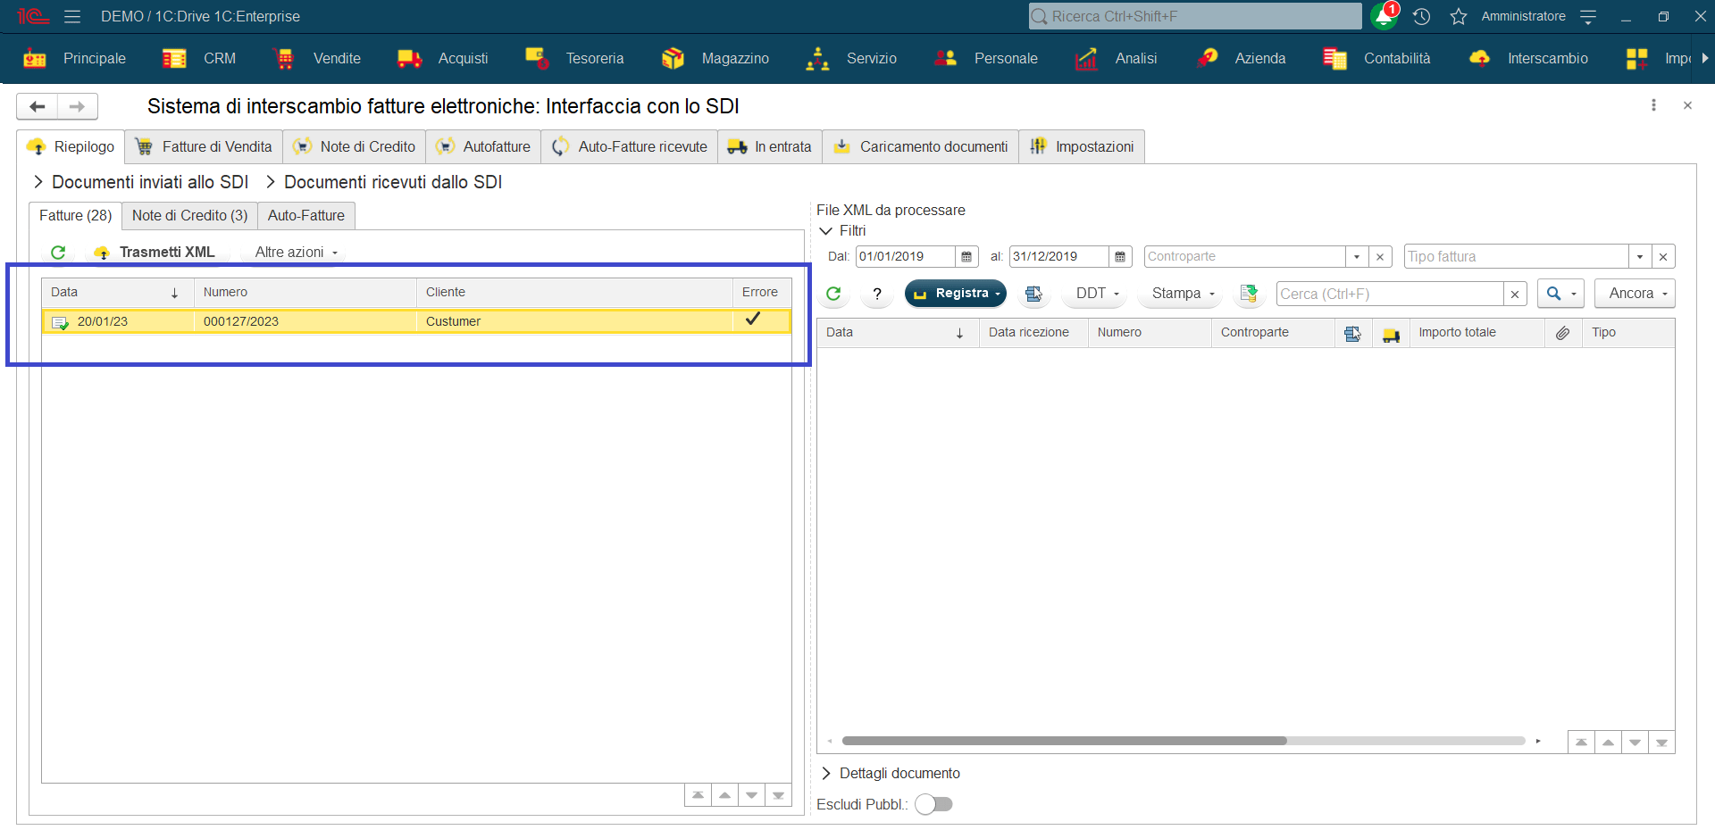Click the global Ricerca search field
Image resolution: width=1715 pixels, height=830 pixels.
pos(1195,16)
